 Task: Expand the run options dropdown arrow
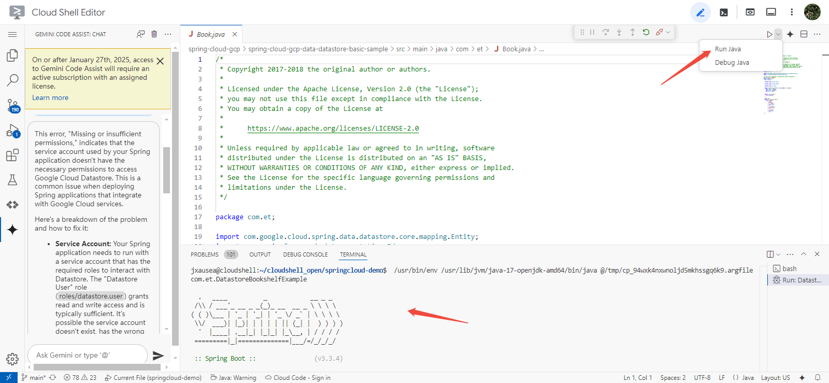coord(778,34)
